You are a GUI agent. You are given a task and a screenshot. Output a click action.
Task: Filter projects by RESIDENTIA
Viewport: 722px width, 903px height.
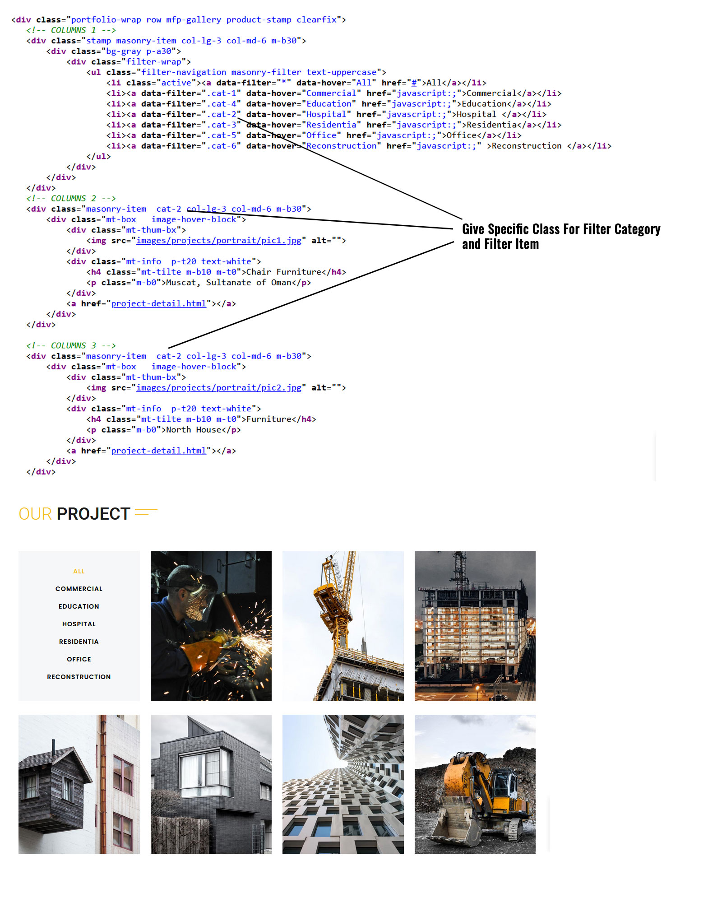click(x=79, y=642)
